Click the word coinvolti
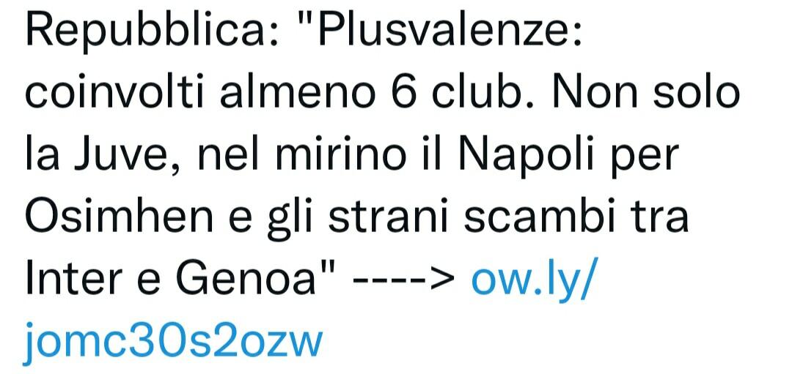The image size is (792, 374). pos(114,92)
